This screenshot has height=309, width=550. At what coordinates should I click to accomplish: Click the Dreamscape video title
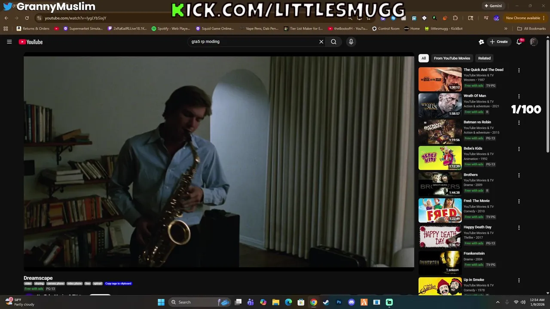[38, 278]
